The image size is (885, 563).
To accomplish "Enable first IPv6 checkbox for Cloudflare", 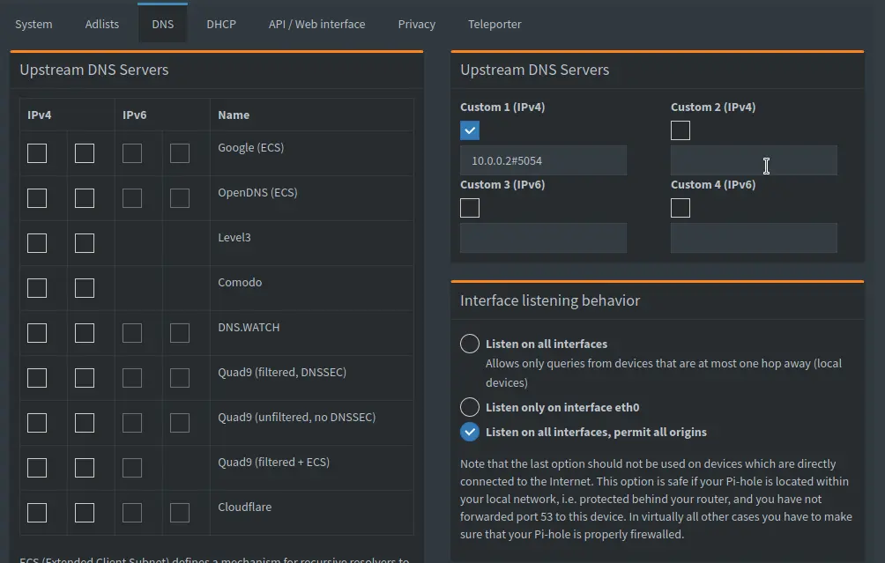I will coord(132,513).
